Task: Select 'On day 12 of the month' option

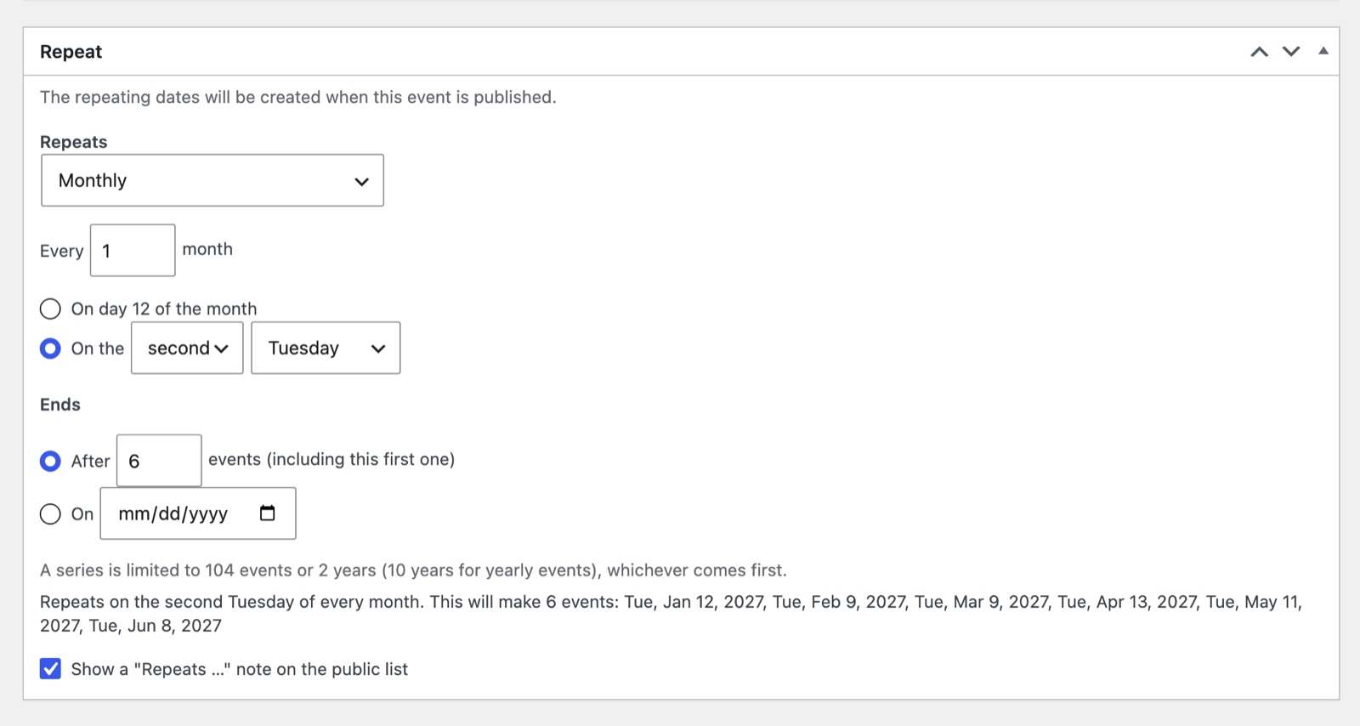Action: pyautogui.click(x=51, y=309)
